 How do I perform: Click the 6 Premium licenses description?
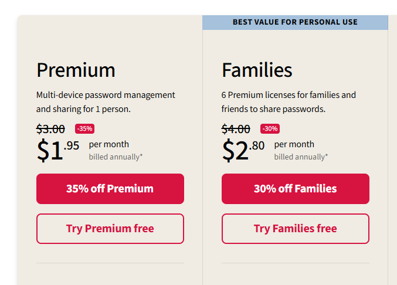click(x=289, y=102)
